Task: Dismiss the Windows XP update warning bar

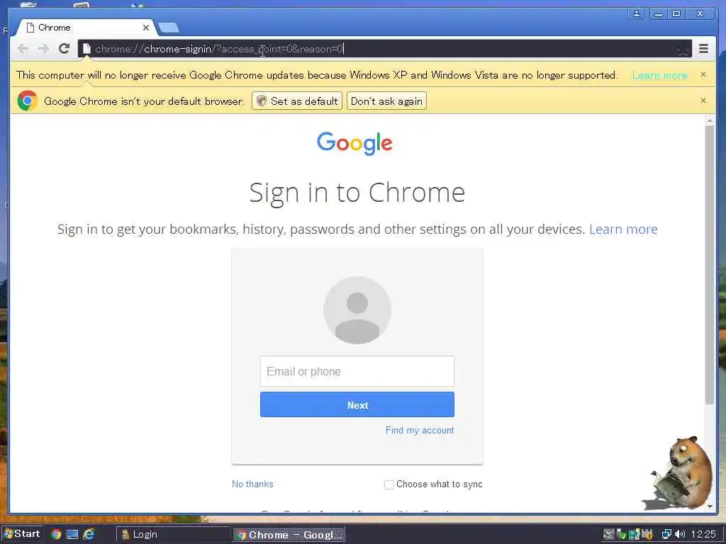Action: pos(703,74)
